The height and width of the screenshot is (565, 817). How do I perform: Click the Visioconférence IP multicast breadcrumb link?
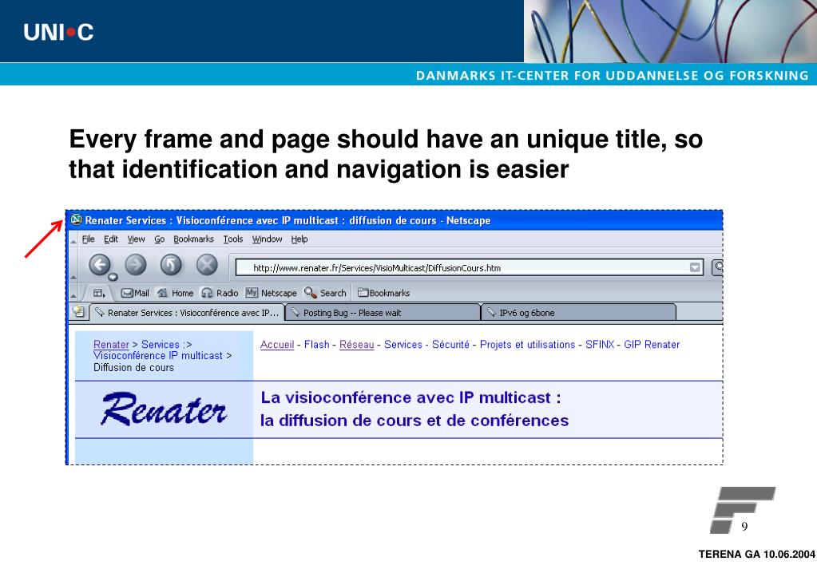tap(158, 356)
